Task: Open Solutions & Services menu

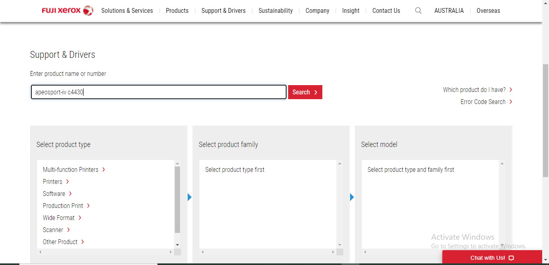Action: tap(127, 11)
